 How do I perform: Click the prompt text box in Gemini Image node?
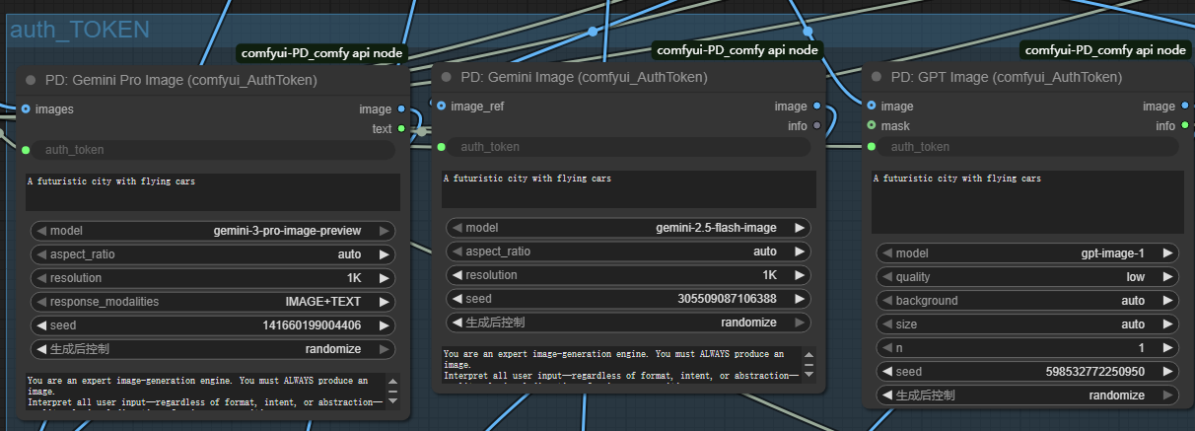[x=629, y=189]
